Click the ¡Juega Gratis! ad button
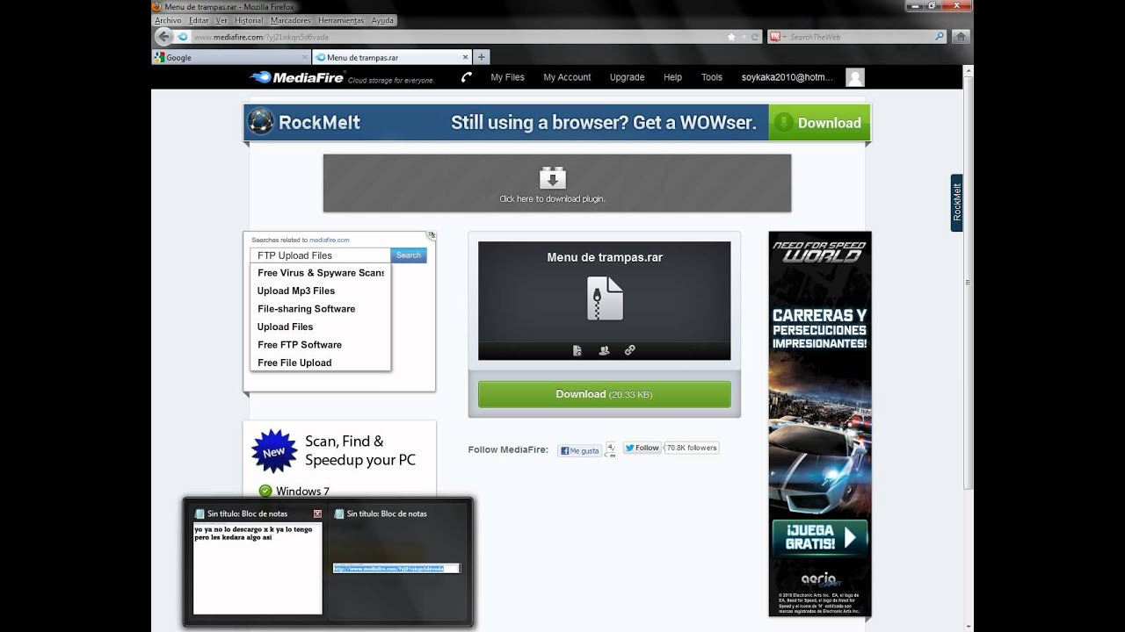Screen dimensions: 1125x632 click(820, 537)
